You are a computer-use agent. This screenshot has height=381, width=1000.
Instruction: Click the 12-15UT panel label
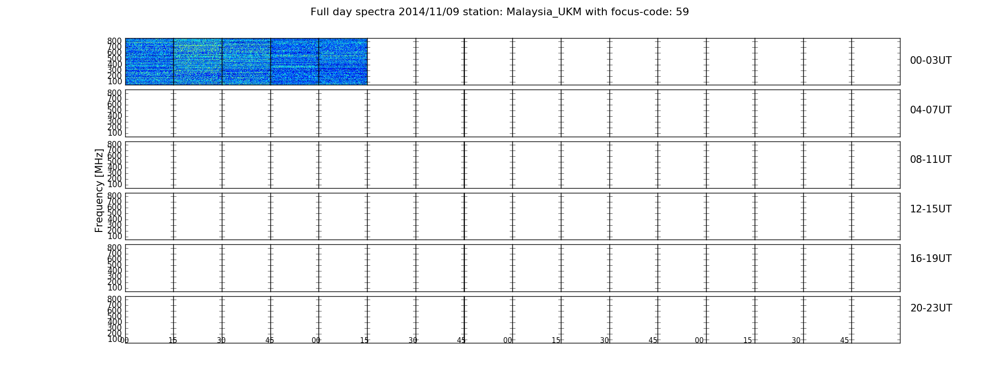(930, 209)
